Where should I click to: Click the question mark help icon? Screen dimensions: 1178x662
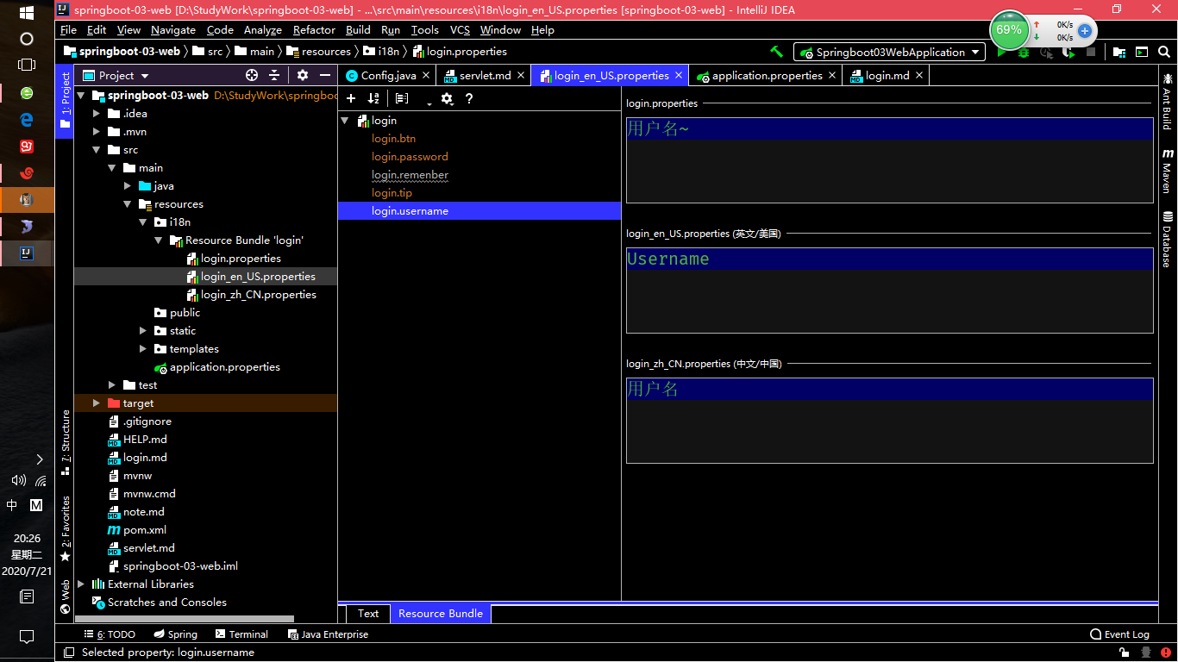(469, 98)
